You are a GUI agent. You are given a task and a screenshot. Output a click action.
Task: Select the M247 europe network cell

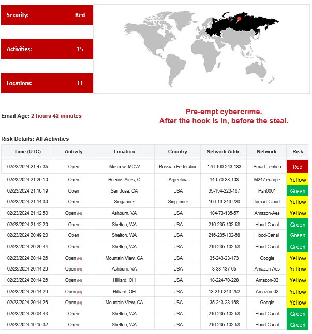pyautogui.click(x=267, y=180)
